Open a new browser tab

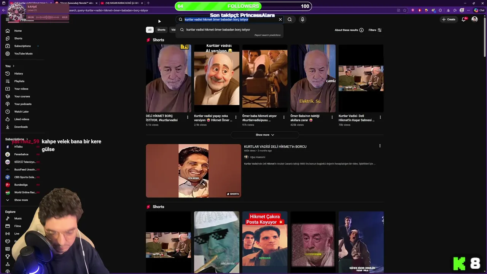[x=148, y=3]
